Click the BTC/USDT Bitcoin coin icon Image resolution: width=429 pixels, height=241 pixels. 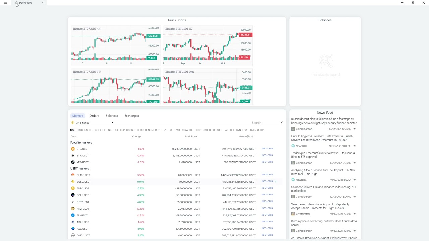coord(73,149)
